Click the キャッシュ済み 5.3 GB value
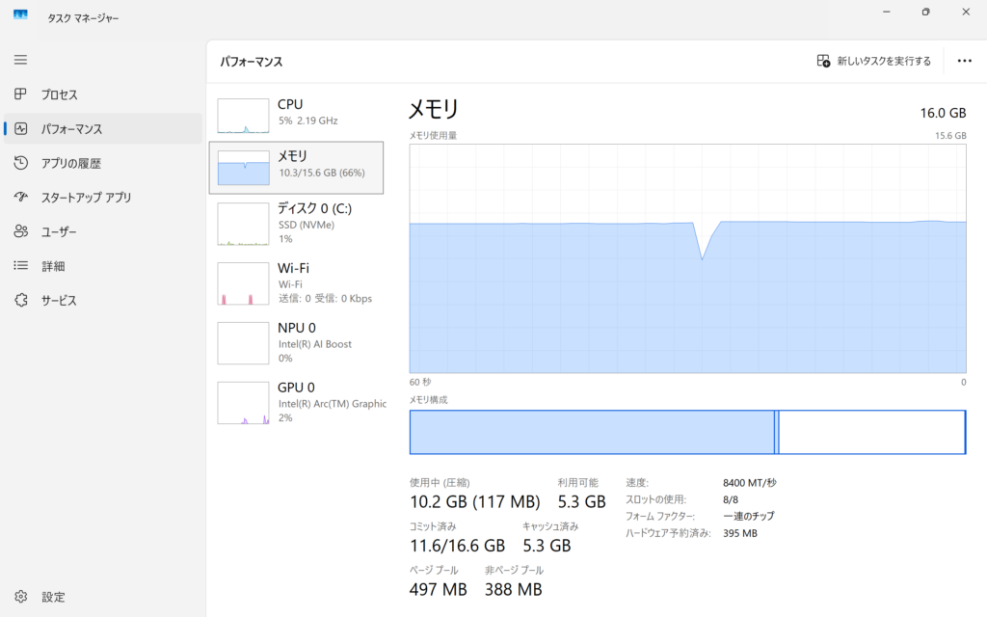This screenshot has width=987, height=617. click(x=547, y=546)
